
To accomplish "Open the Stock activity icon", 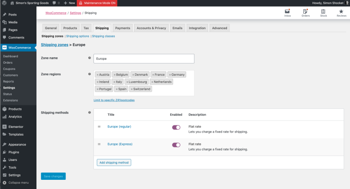I will pyautogui.click(x=323, y=11).
